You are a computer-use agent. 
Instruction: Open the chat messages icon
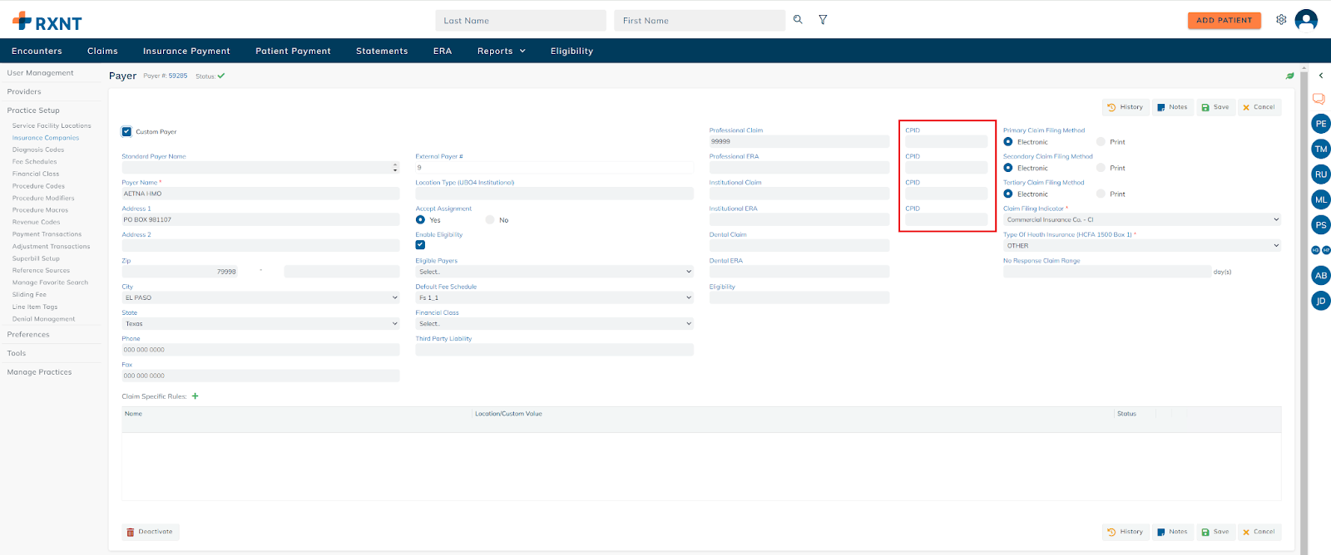1319,99
